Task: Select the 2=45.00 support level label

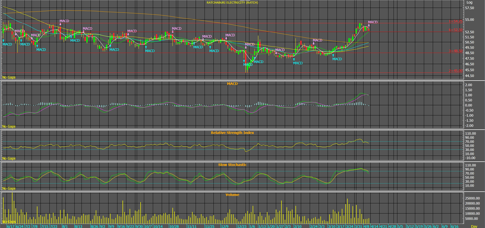Action: click(x=456, y=71)
